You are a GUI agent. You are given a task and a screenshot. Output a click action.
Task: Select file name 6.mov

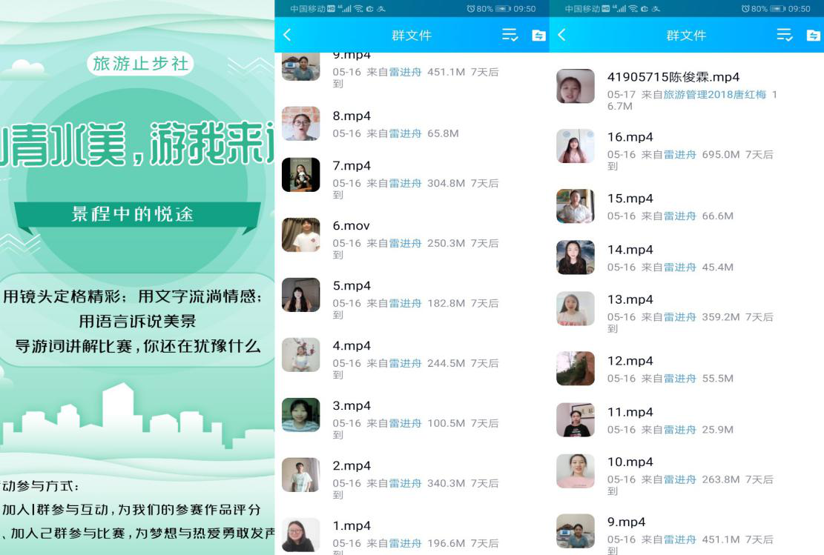click(351, 226)
